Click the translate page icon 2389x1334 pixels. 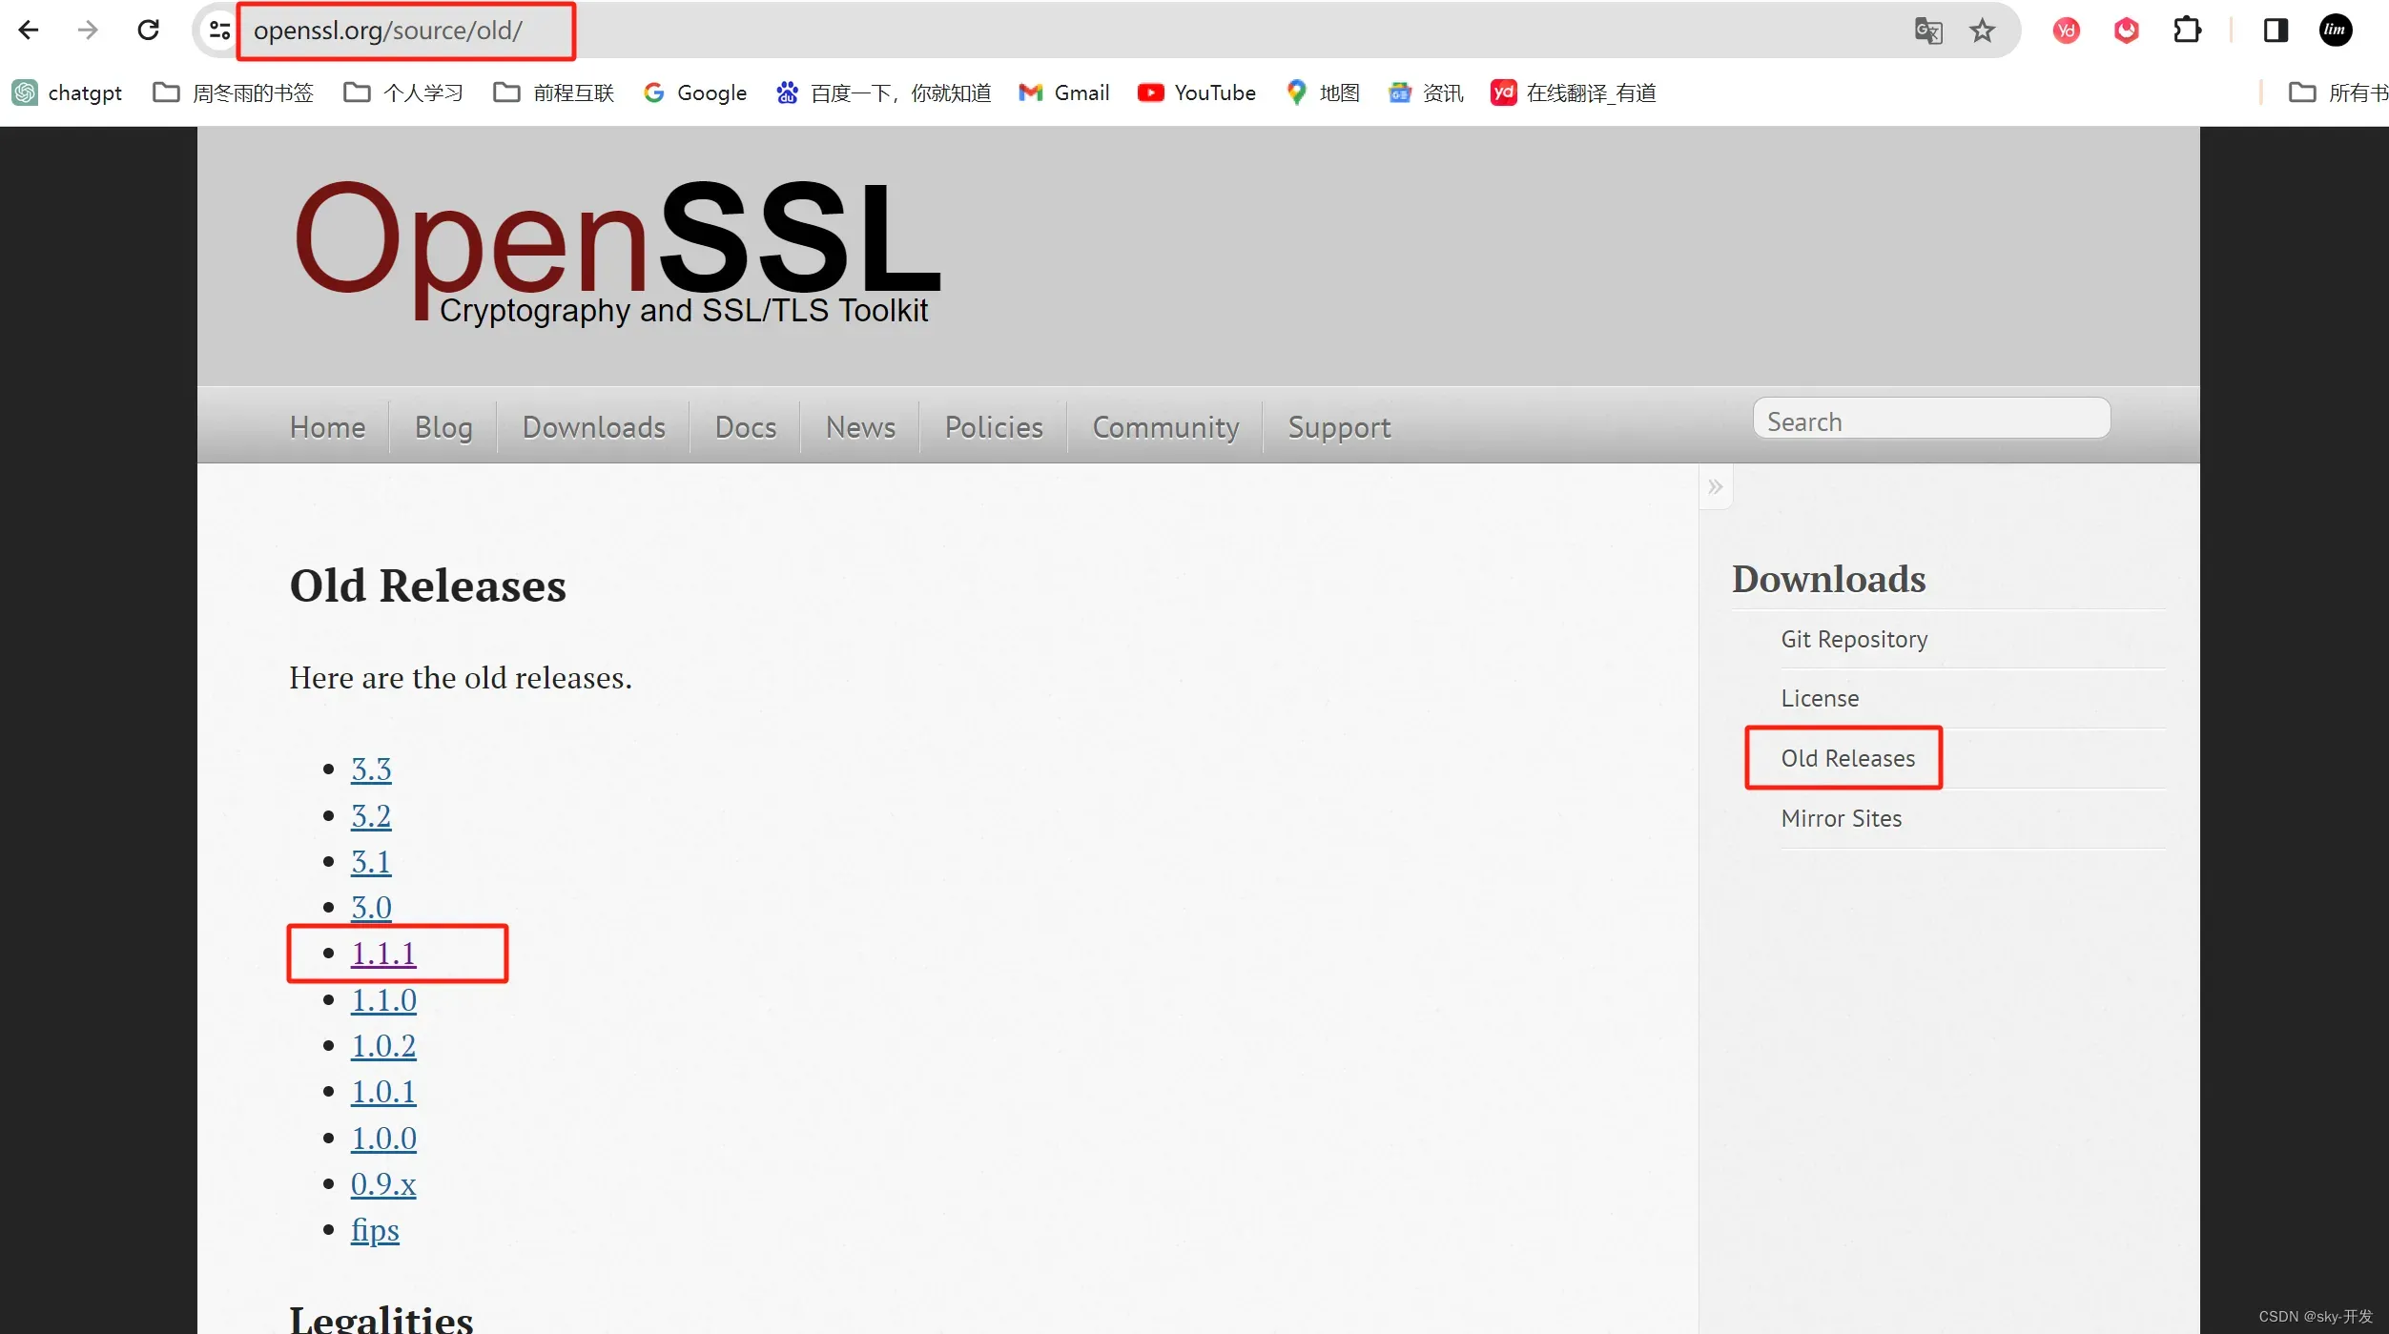pos(1926,30)
